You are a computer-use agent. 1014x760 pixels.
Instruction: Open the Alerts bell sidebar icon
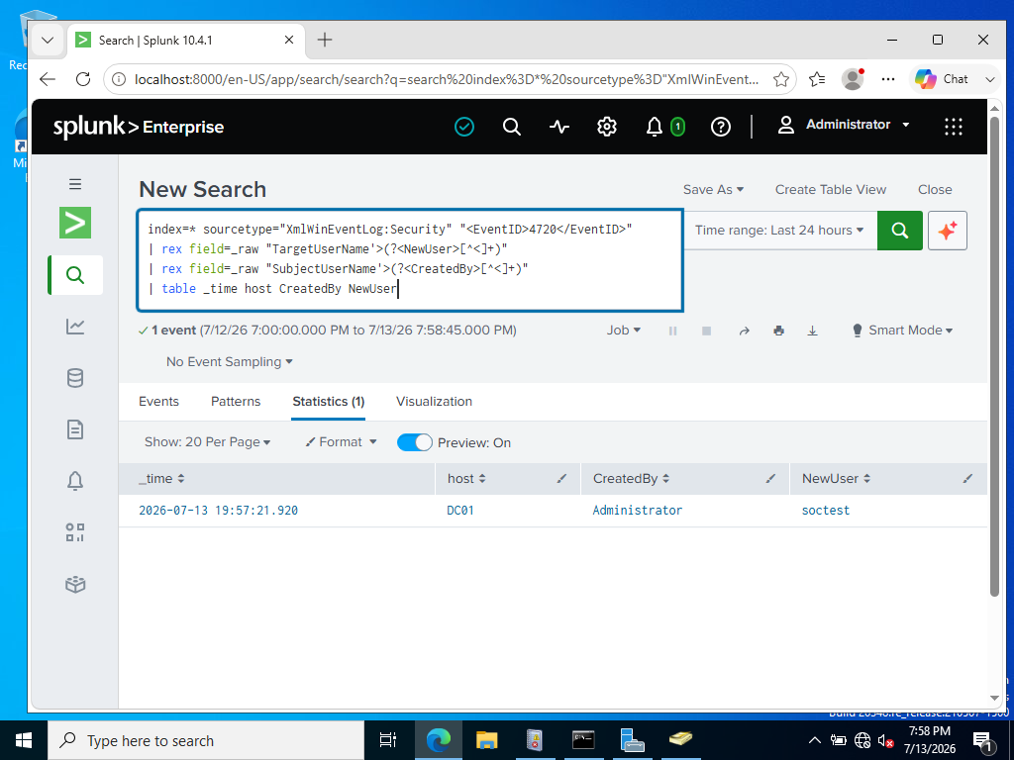click(x=75, y=481)
